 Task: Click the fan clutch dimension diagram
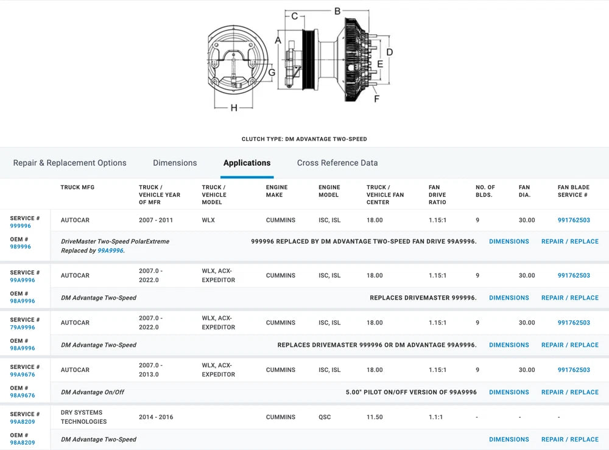pyautogui.click(x=300, y=60)
